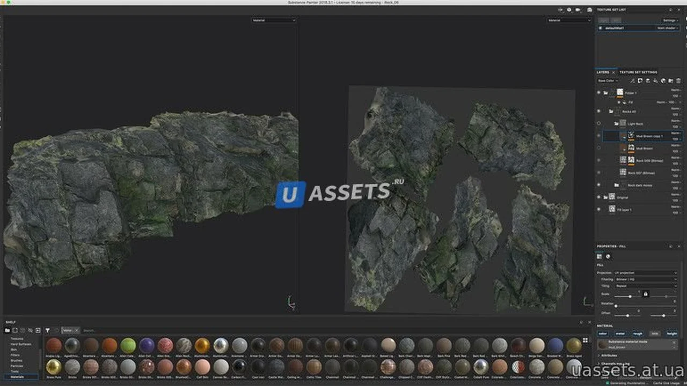Click the video camera icon in top toolbar
The height and width of the screenshot is (386, 687).
pos(578,10)
